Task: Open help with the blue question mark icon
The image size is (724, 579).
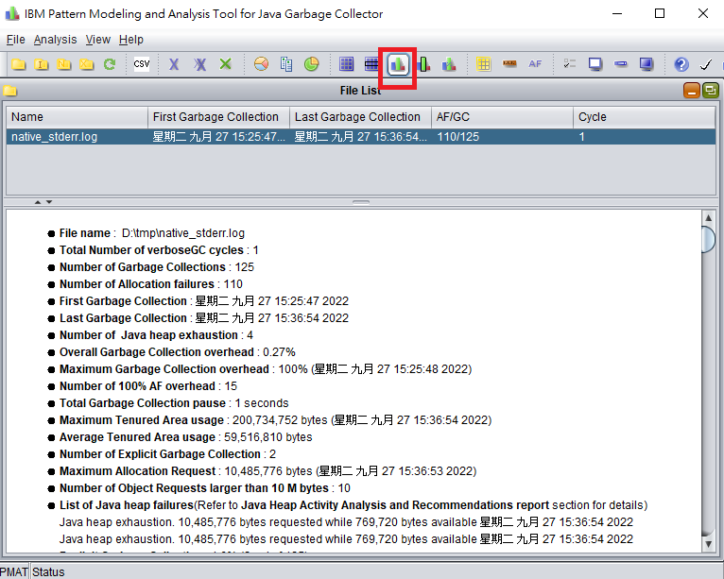Action: tap(681, 64)
